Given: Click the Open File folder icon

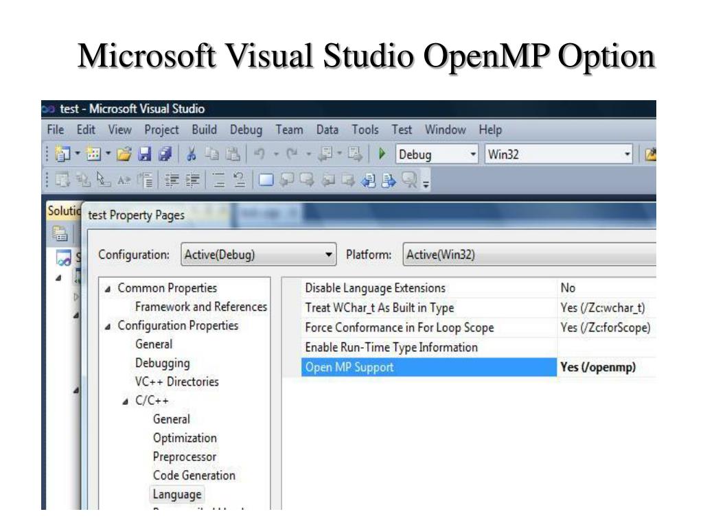Looking at the screenshot, I should [x=124, y=154].
